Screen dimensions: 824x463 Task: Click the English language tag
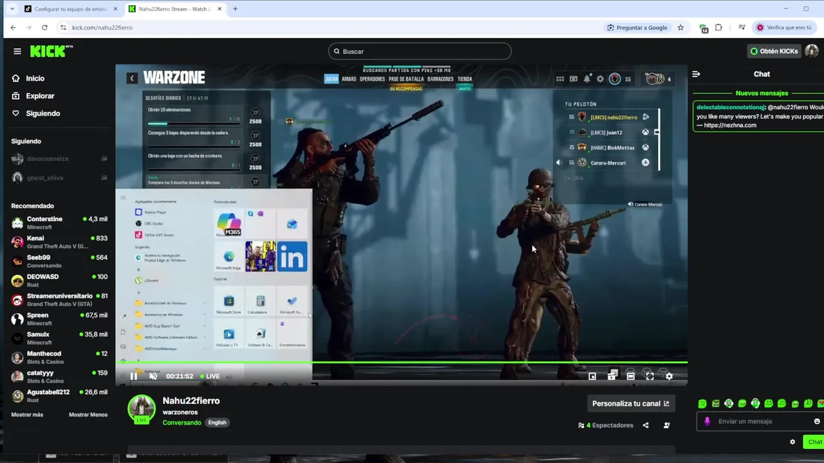point(217,422)
